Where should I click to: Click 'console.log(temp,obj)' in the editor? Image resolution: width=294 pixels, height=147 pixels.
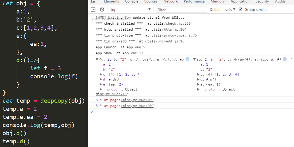(x=38, y=125)
